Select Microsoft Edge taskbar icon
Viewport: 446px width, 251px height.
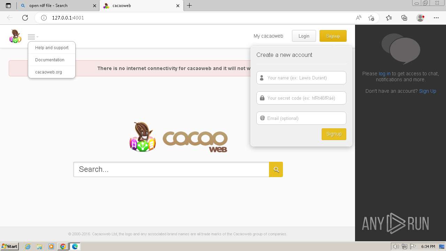(x=75, y=246)
